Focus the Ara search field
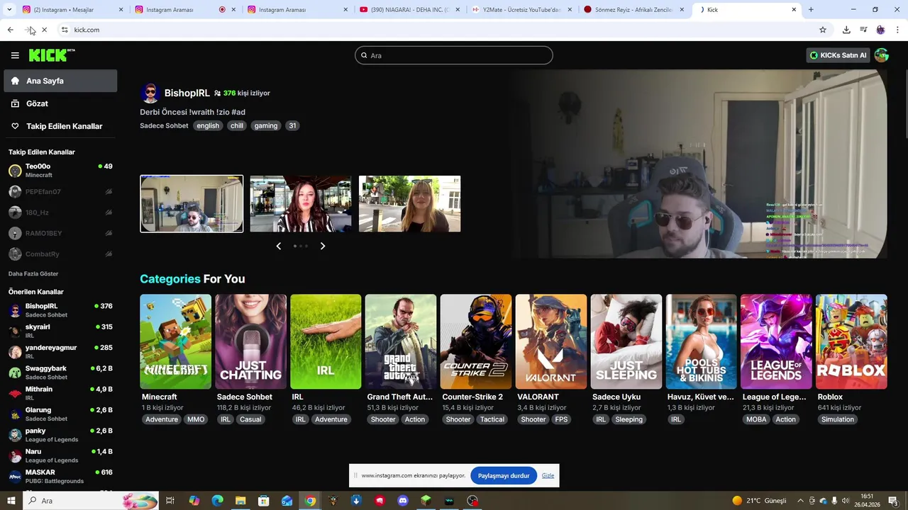The height and width of the screenshot is (510, 908). point(454,55)
